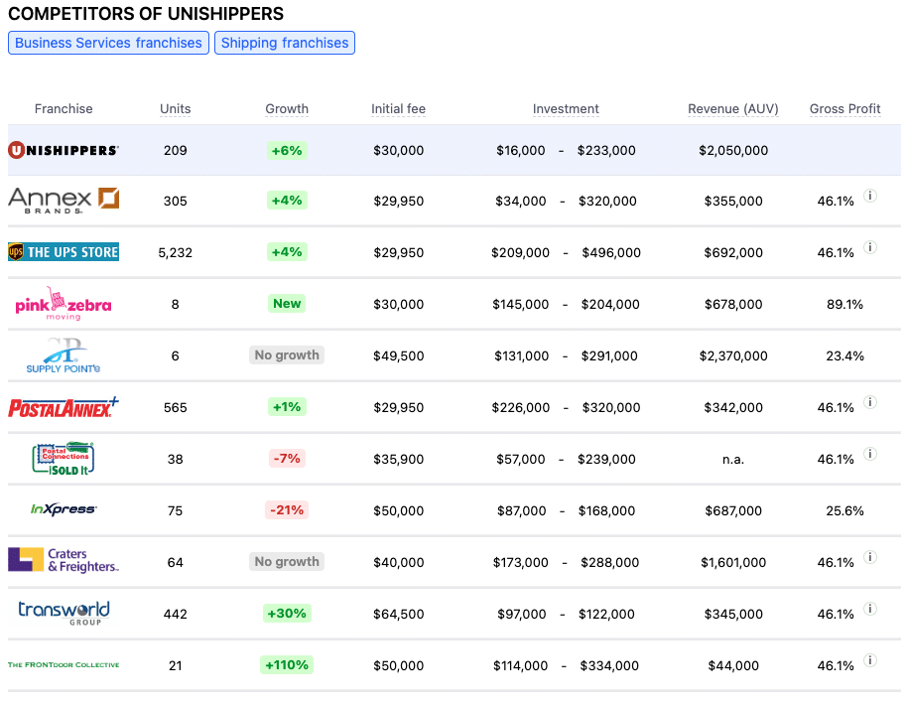Click the New badge for Pink Zebra

(x=287, y=303)
